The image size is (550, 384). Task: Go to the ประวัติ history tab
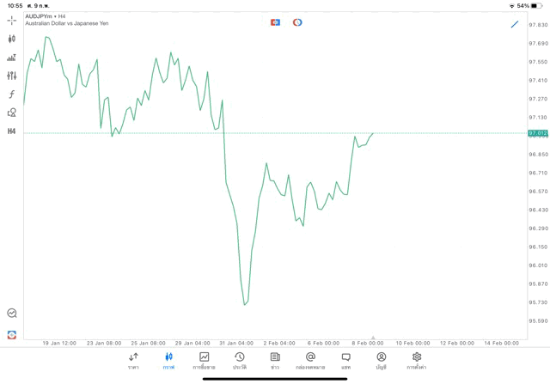point(239,361)
